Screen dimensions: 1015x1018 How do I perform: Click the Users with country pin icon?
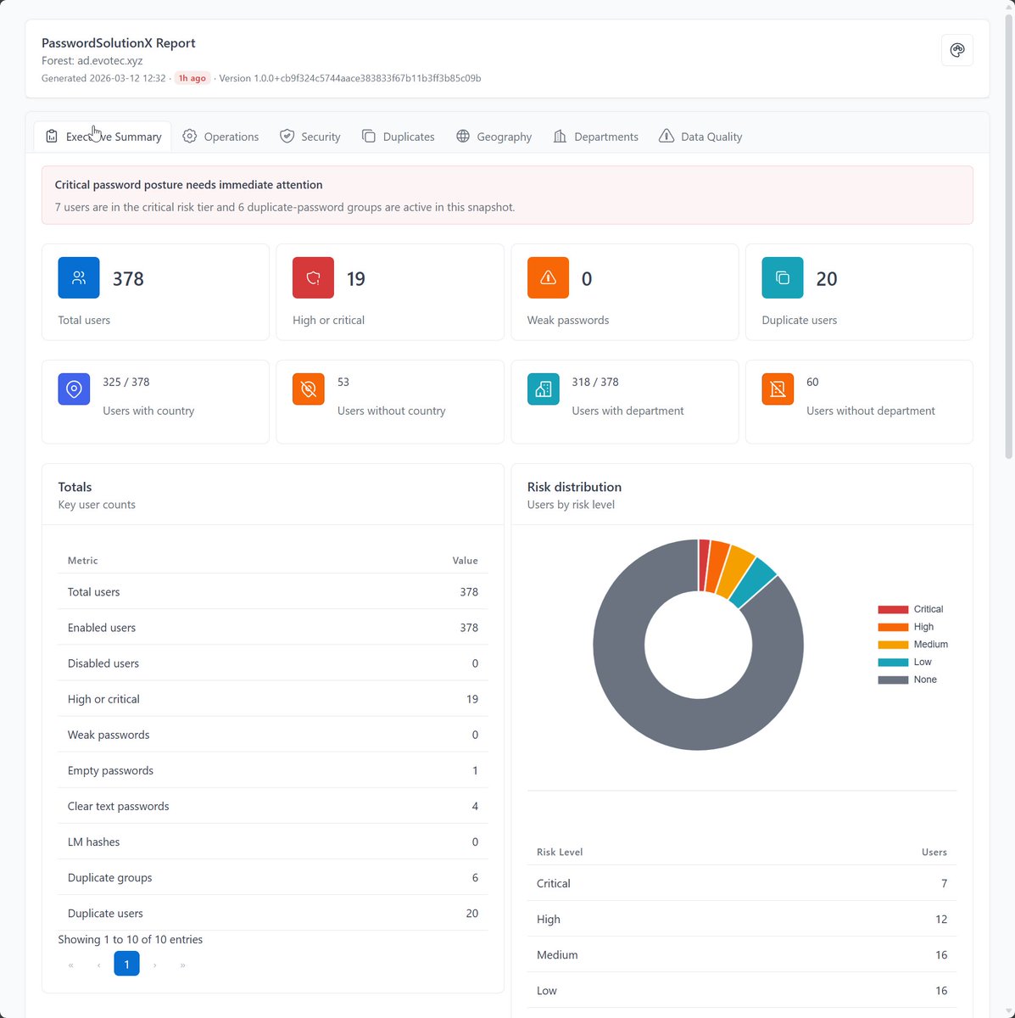[x=74, y=389]
